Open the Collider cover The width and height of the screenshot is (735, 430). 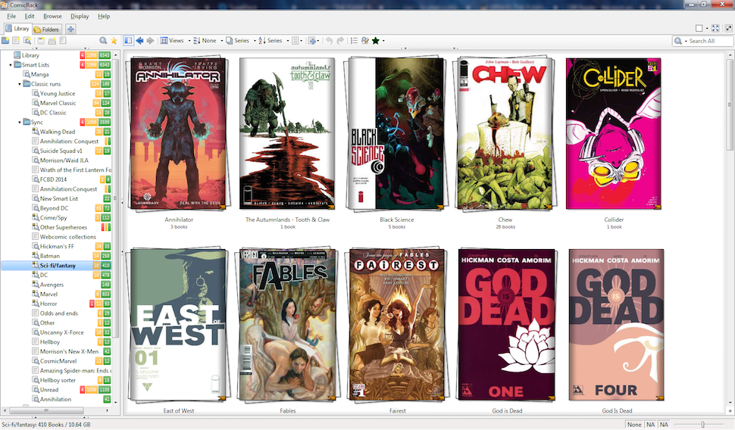[x=614, y=133]
